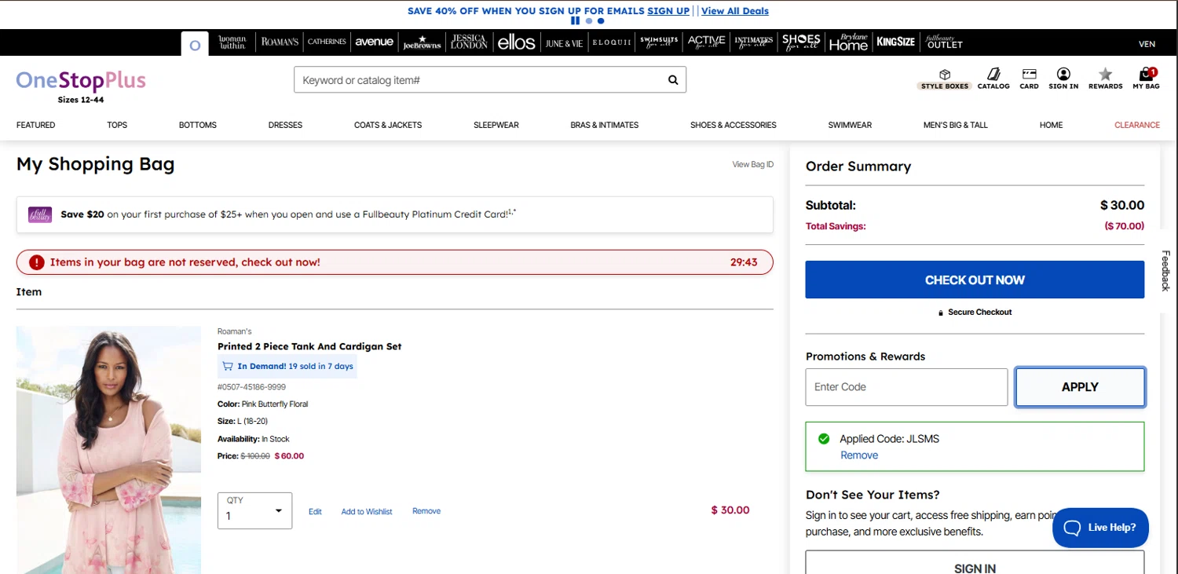Click the cardigan set product thumbnail
This screenshot has height=574, width=1178.
pyautogui.click(x=108, y=449)
